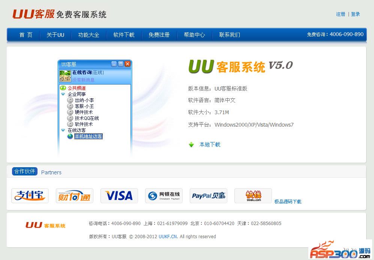Click the 支付宝 partner logo

coord(30,196)
